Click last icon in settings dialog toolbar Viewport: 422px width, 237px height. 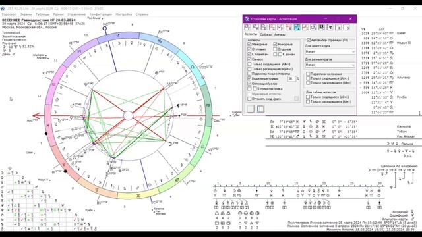347,27
